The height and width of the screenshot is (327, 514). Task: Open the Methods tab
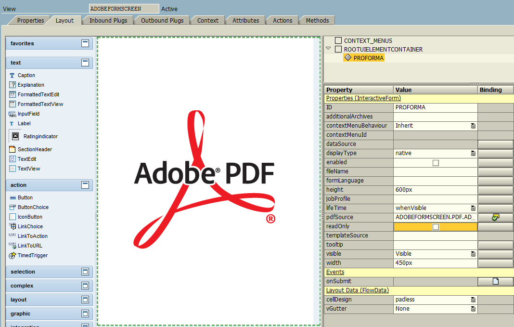[317, 20]
